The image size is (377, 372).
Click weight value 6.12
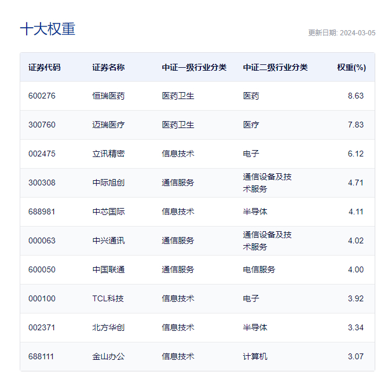point(356,154)
